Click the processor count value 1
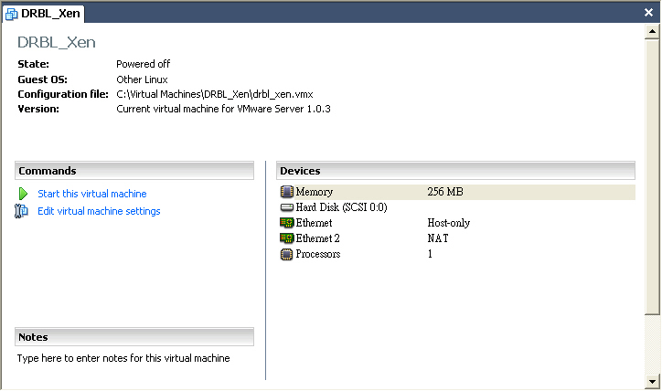 pos(430,254)
